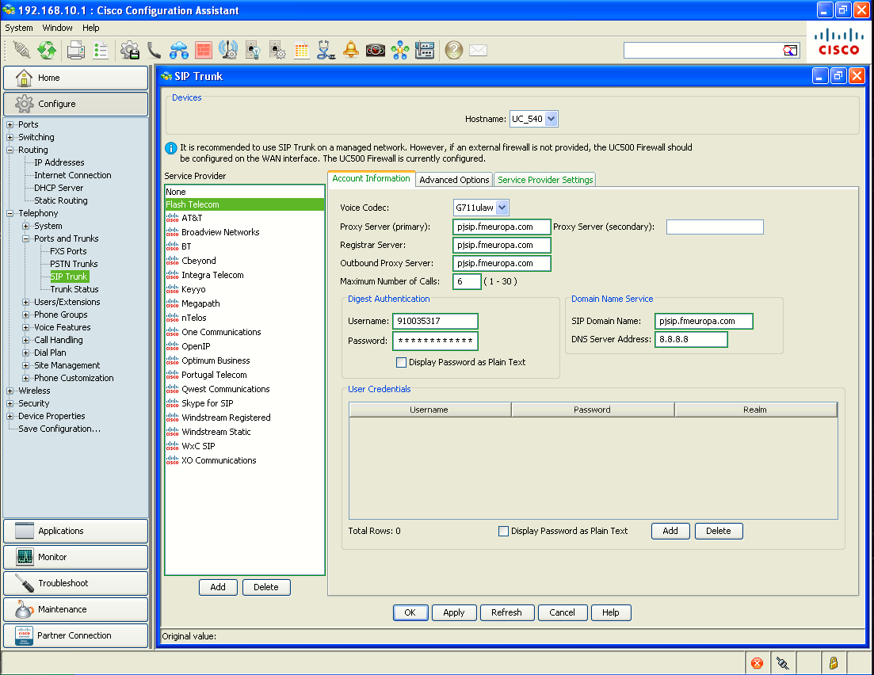Click the connection plug icon in status bar
Screen dimensions: 874x675
point(783,663)
